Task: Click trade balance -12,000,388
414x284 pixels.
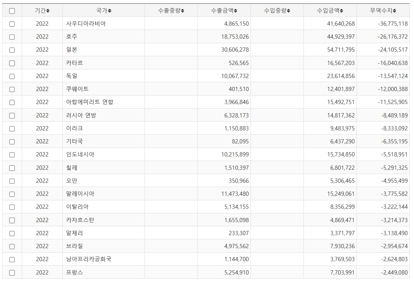Action: click(x=393, y=89)
